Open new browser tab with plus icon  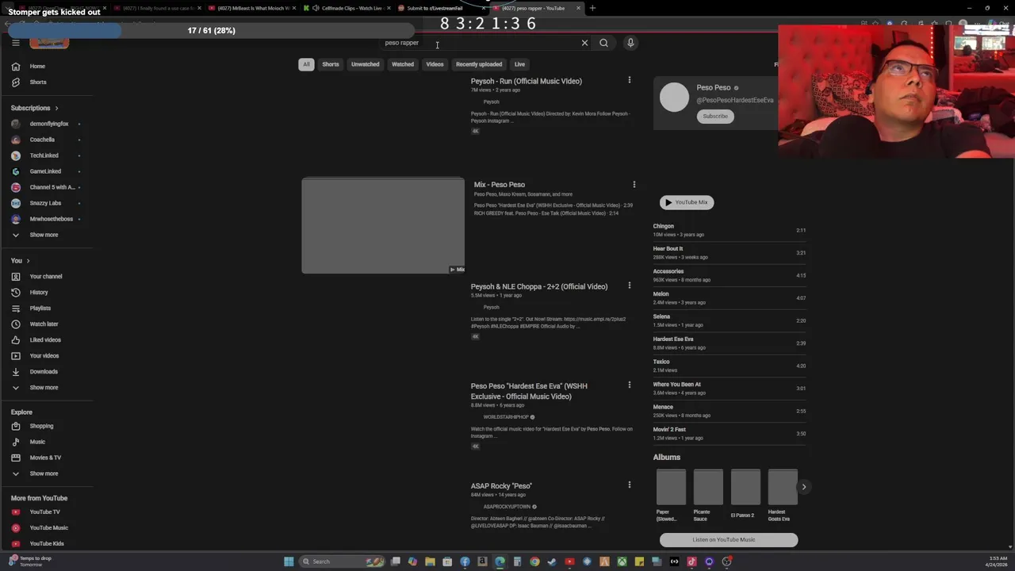click(592, 8)
